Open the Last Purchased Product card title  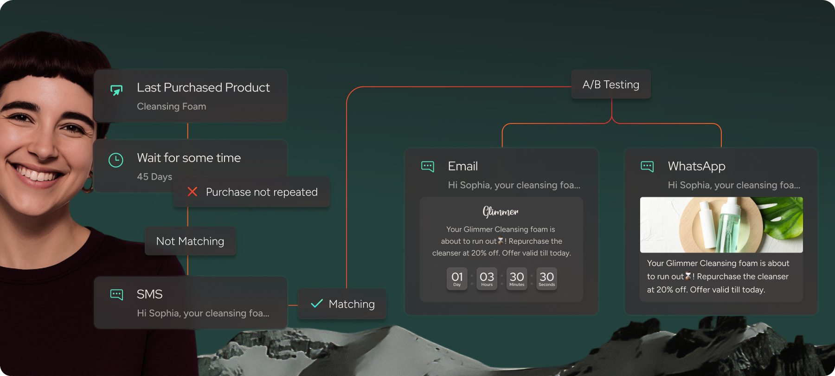click(x=203, y=87)
